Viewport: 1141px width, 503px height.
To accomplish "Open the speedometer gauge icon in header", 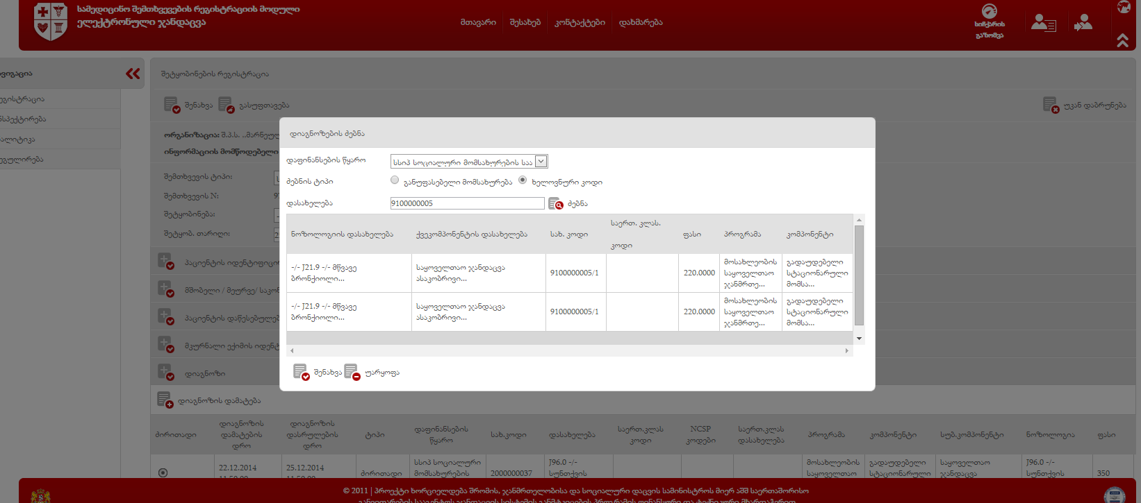I will pos(989,12).
